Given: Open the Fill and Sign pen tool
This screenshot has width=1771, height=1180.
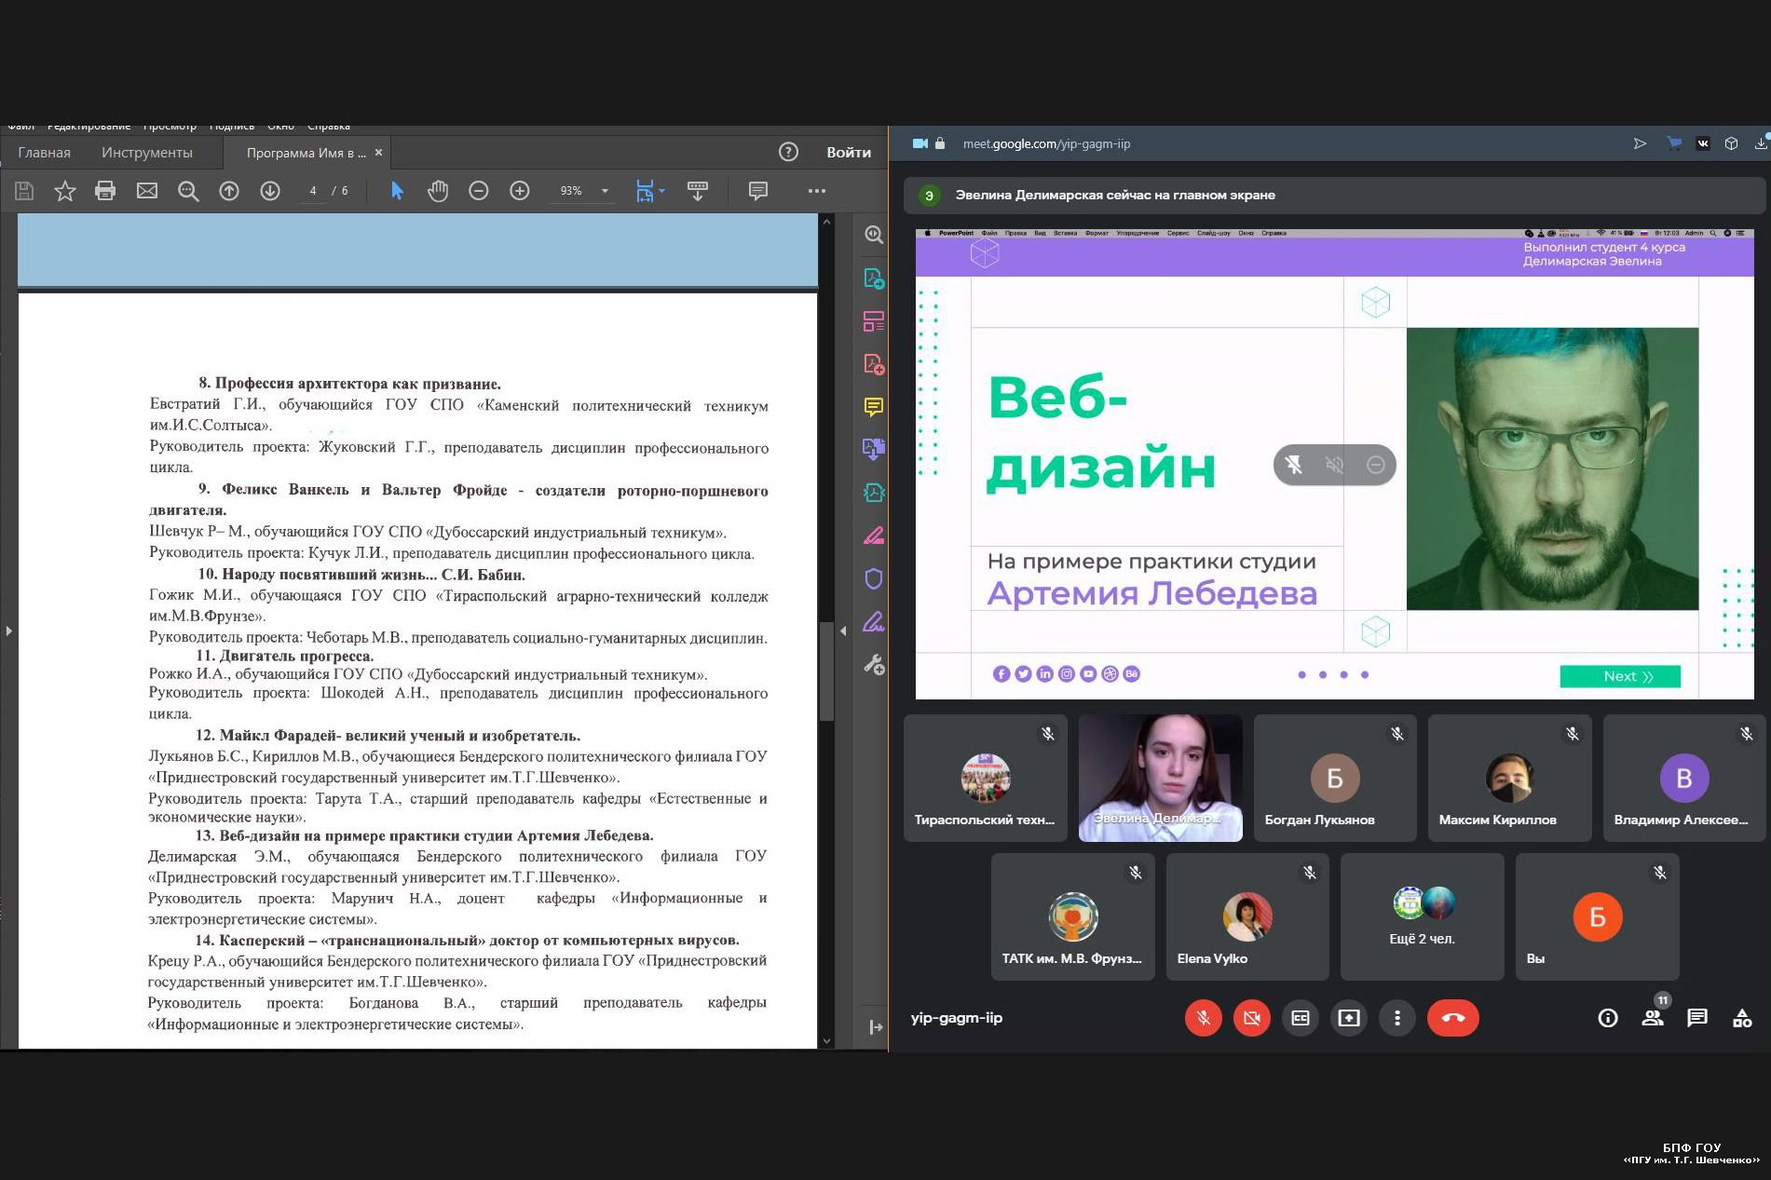Looking at the screenshot, I should (x=874, y=622).
